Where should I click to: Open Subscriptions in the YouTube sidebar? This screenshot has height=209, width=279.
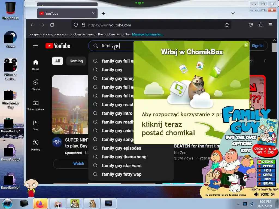pos(36,105)
